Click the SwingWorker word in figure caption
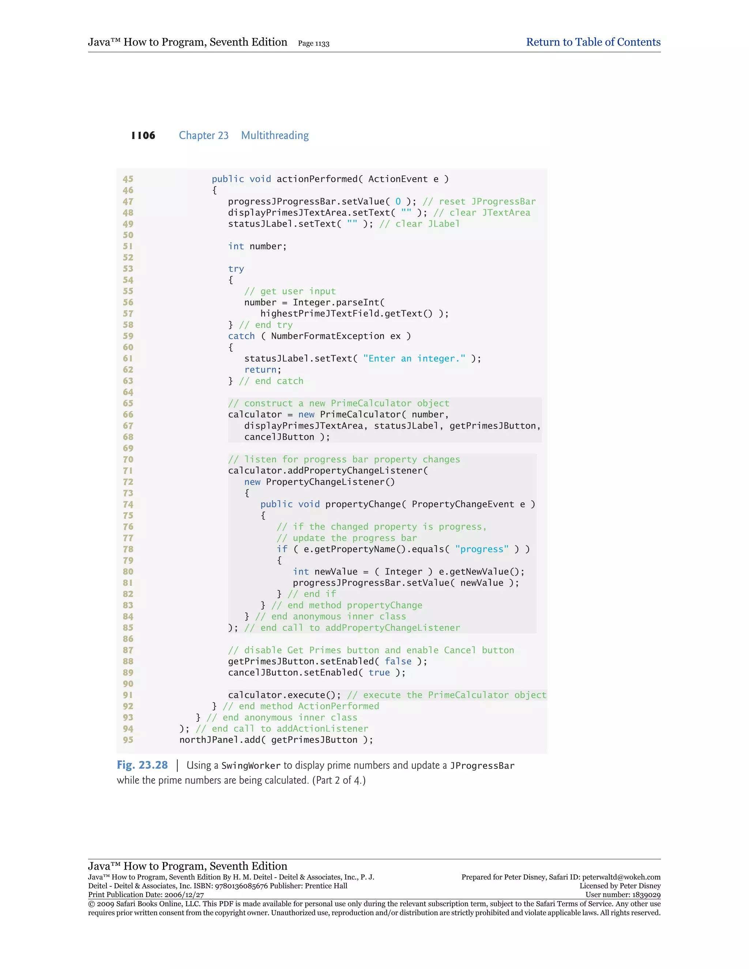The height and width of the screenshot is (969, 749). coord(251,766)
